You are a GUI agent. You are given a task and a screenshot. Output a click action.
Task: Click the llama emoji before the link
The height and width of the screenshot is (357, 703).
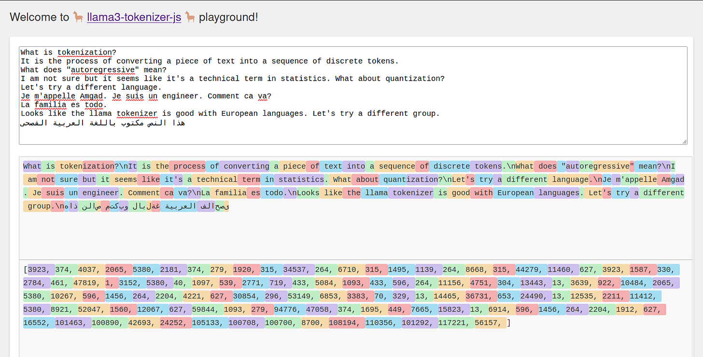pyautogui.click(x=78, y=17)
